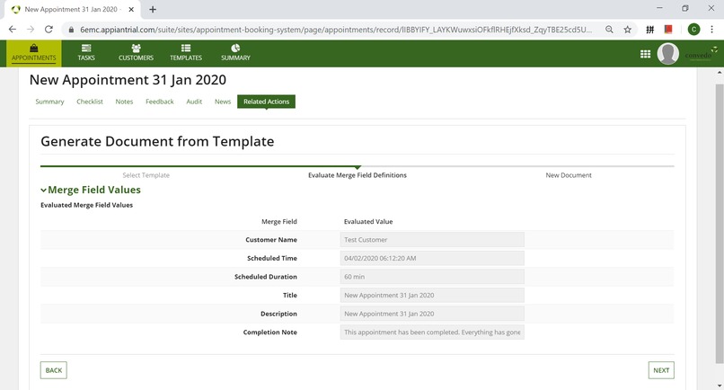Click the Customer Name label
The height and width of the screenshot is (390, 724).
click(x=271, y=240)
